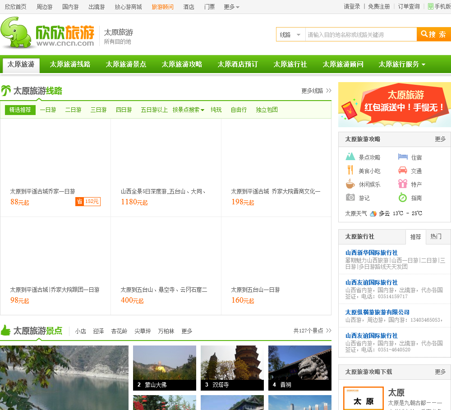Select the 纯玩 route filter
Viewport: 451px width, 410px height.
click(x=216, y=110)
